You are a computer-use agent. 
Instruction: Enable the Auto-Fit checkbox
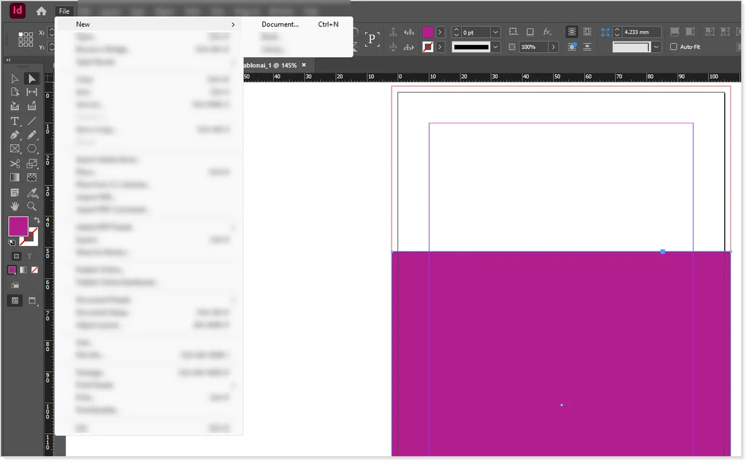pos(673,47)
